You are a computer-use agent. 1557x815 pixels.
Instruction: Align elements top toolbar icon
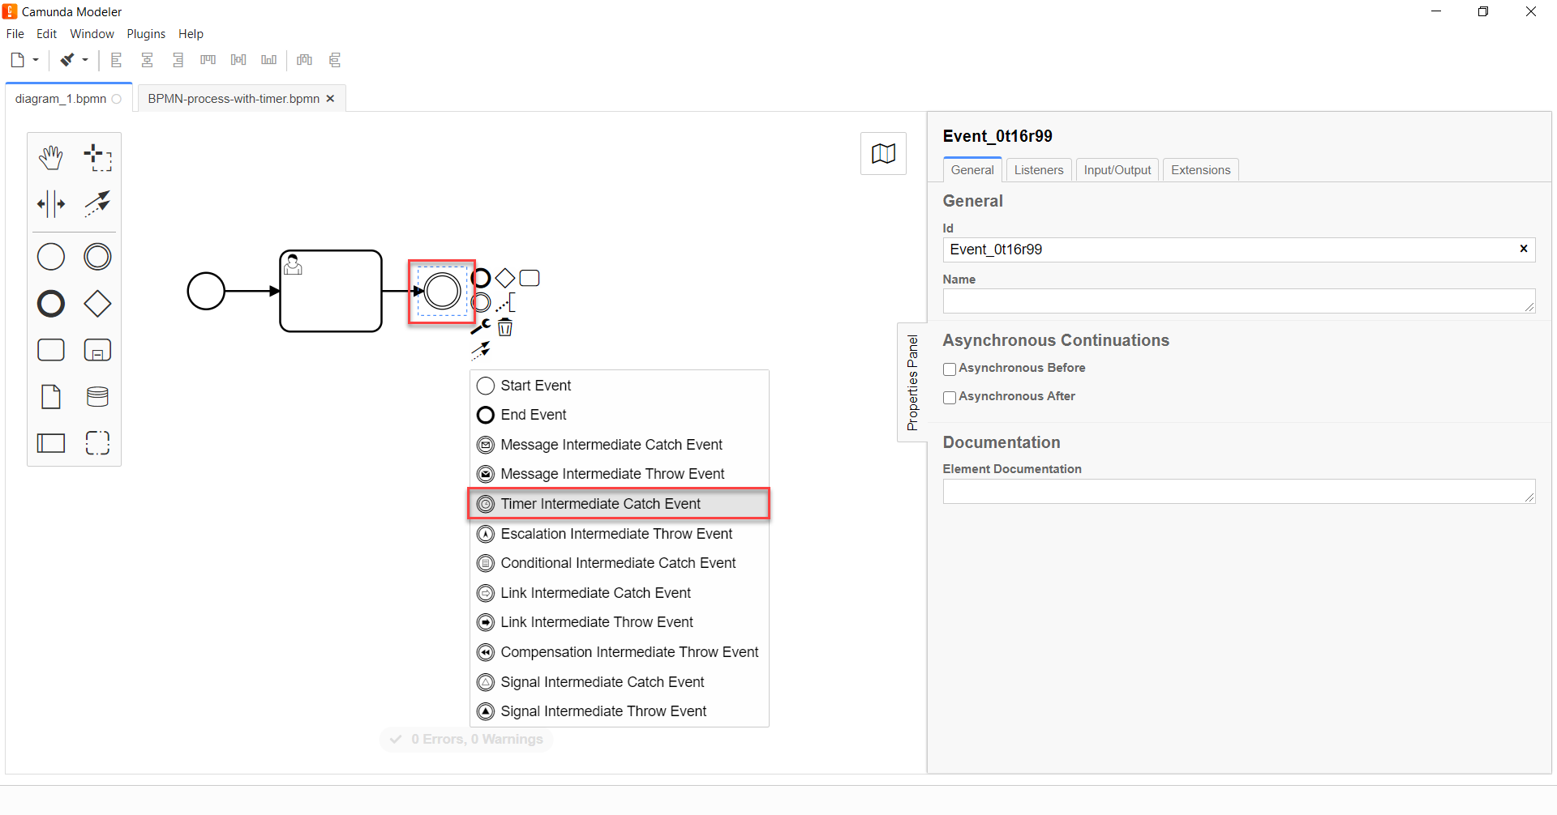(208, 60)
